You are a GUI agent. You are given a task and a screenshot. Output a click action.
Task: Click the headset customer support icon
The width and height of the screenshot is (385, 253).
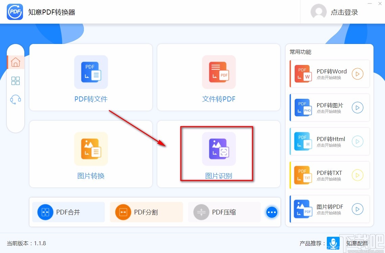point(16,99)
